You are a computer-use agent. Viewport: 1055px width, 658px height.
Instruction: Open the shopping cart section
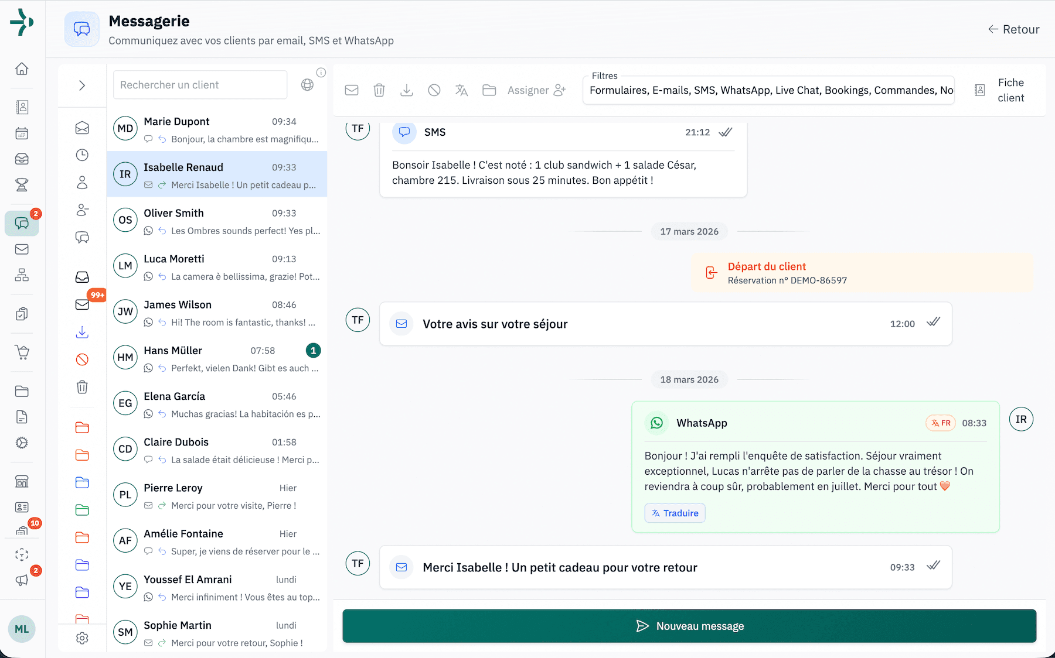[x=22, y=352]
